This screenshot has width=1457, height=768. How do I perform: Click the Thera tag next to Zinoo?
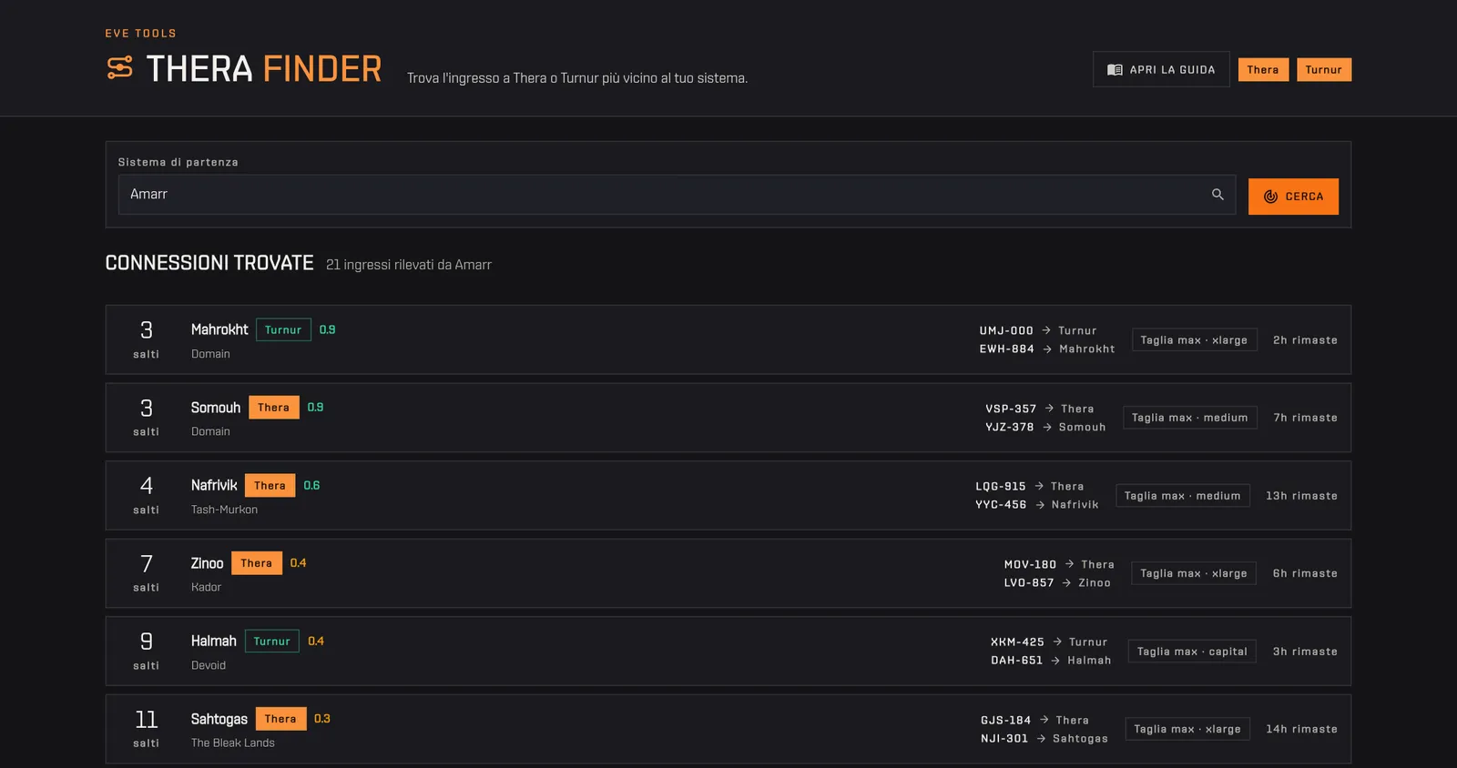click(257, 563)
